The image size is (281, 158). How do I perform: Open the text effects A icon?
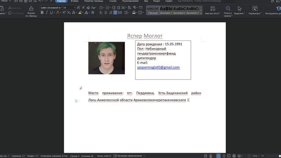pos(74,13)
